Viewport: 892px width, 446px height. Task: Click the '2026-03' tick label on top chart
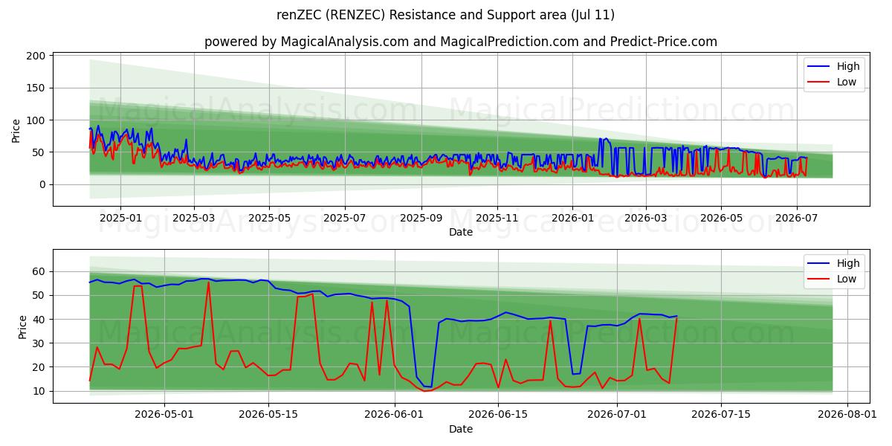(645, 219)
